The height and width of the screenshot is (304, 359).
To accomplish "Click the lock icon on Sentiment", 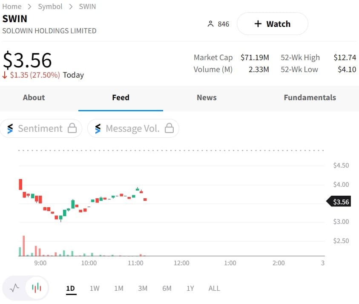I will pos(72,128).
